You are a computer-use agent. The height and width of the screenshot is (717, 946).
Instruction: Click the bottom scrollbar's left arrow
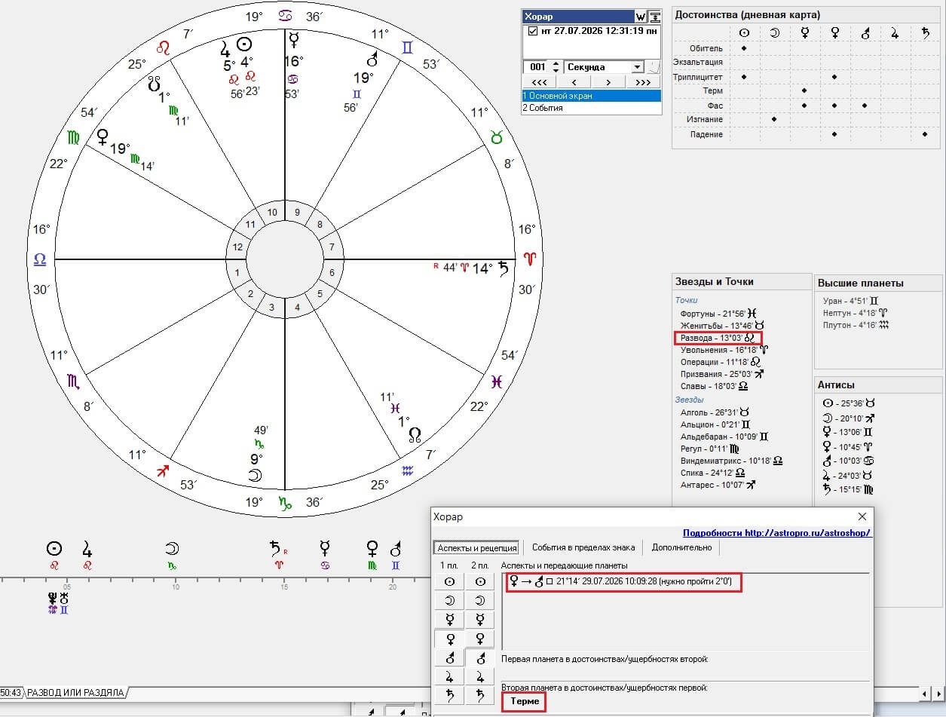(x=924, y=693)
